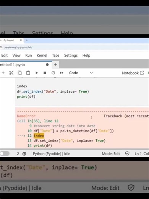Click the NameError heading in output
This screenshot has width=149, height=199.
tap(26, 116)
